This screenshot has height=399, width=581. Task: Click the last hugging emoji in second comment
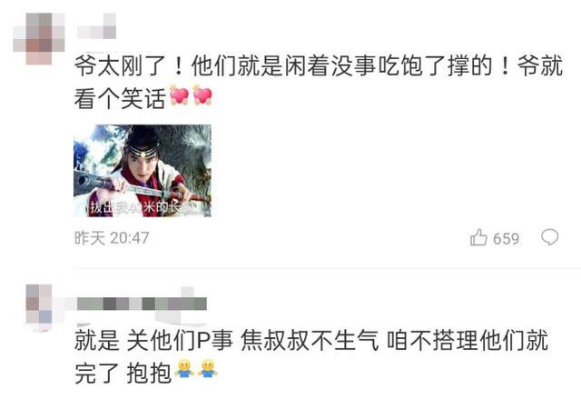(x=208, y=369)
